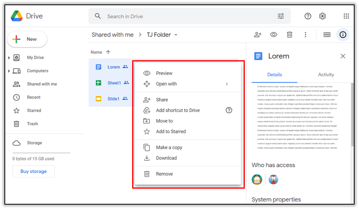Click the storage usage progress bar

42,153
